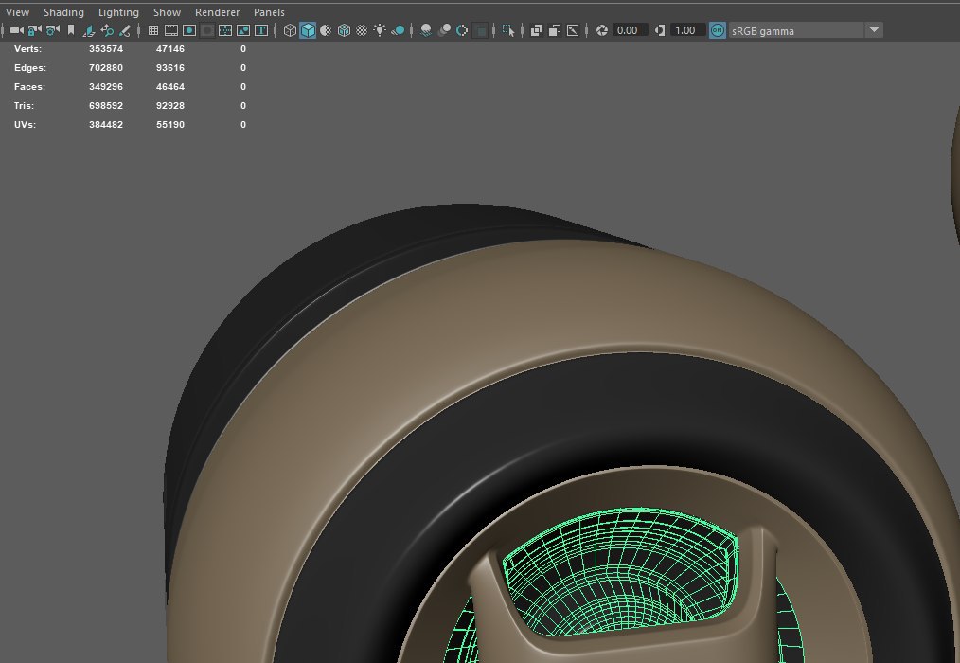Enable Use Default Material icon
Screen dimensions: 960x663
(x=326, y=30)
